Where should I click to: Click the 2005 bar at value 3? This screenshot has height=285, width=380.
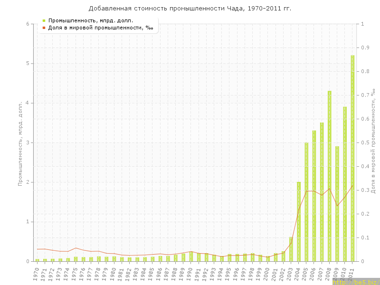306,202
